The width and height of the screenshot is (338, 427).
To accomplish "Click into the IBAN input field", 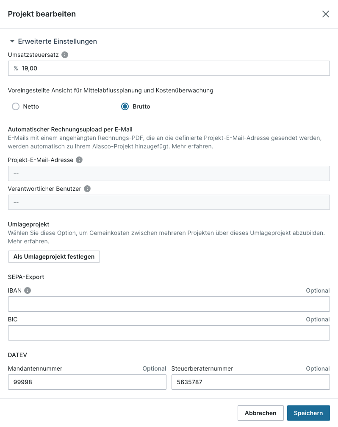I will [x=169, y=304].
